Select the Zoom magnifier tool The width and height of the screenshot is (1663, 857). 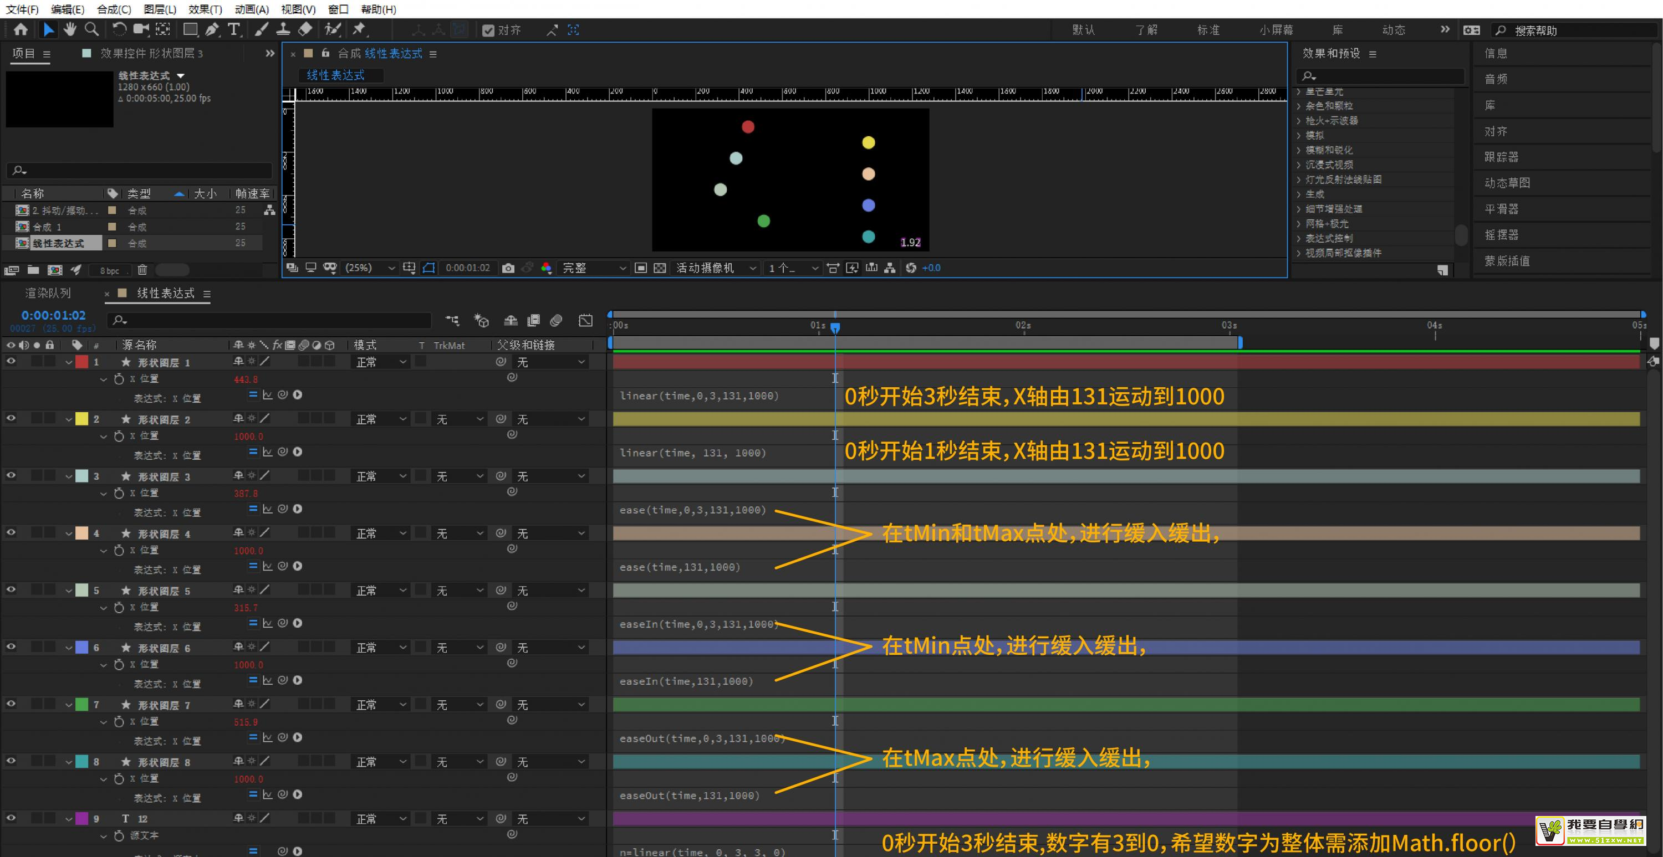91,29
